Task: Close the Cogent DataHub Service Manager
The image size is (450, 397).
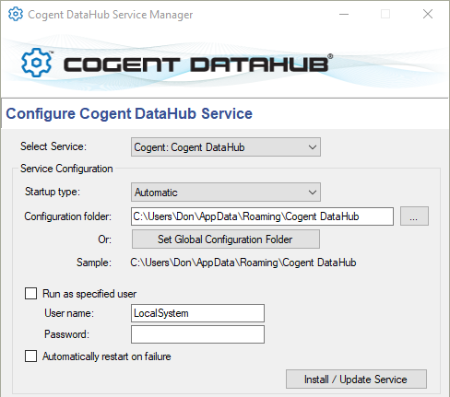Action: [428, 14]
